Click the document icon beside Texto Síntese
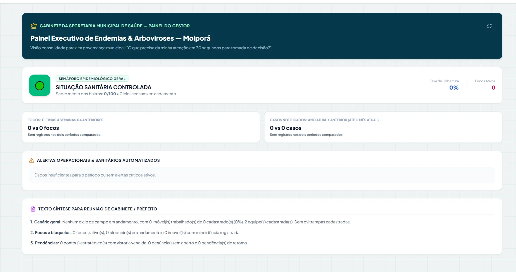The height and width of the screenshot is (272, 516). tap(33, 209)
